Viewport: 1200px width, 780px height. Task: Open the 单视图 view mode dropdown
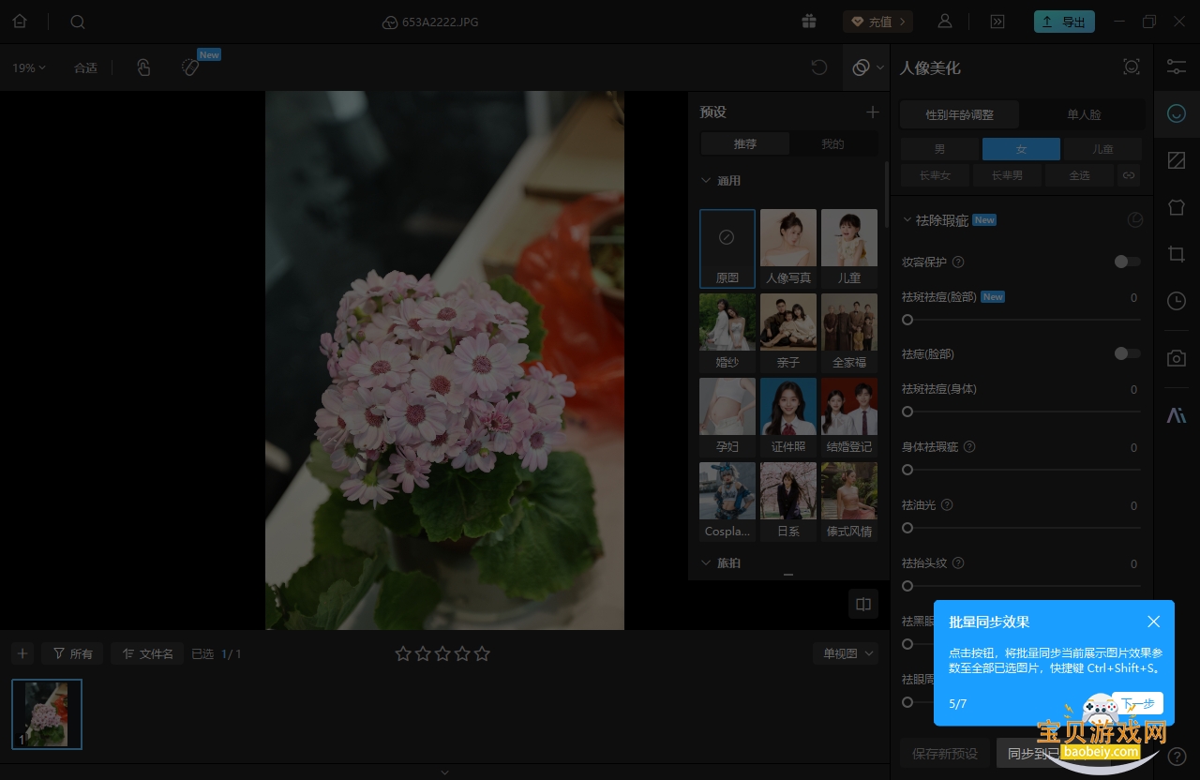click(x=846, y=653)
